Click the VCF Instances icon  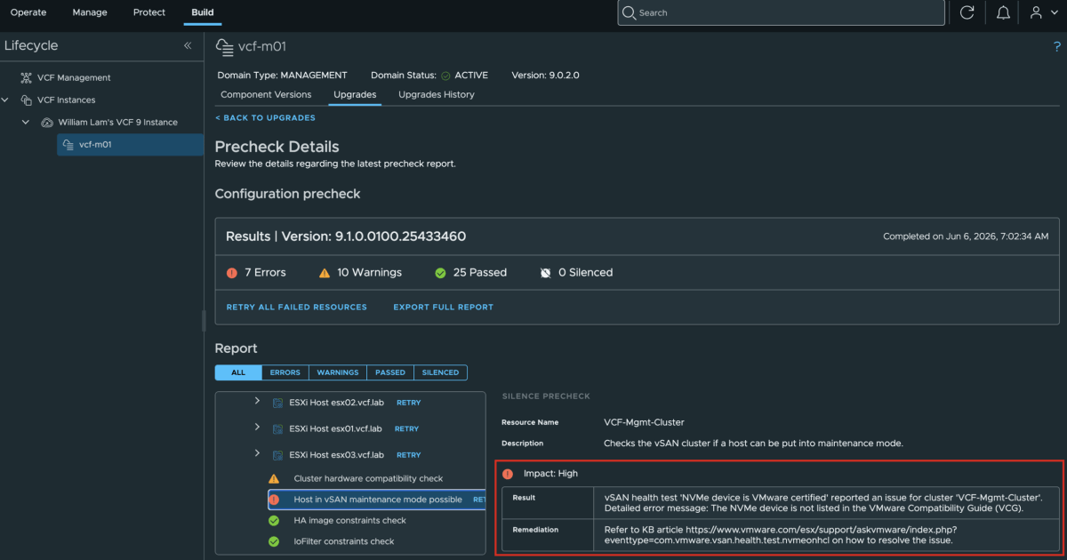26,100
